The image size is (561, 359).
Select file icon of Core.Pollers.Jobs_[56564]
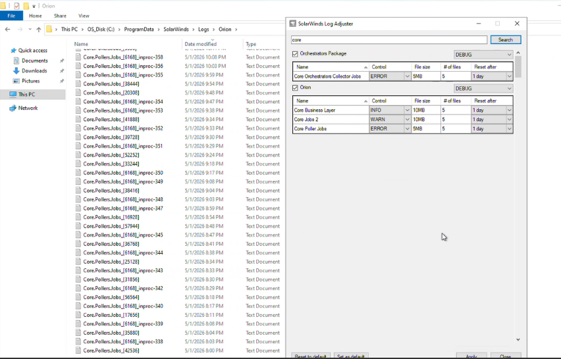[x=78, y=297]
